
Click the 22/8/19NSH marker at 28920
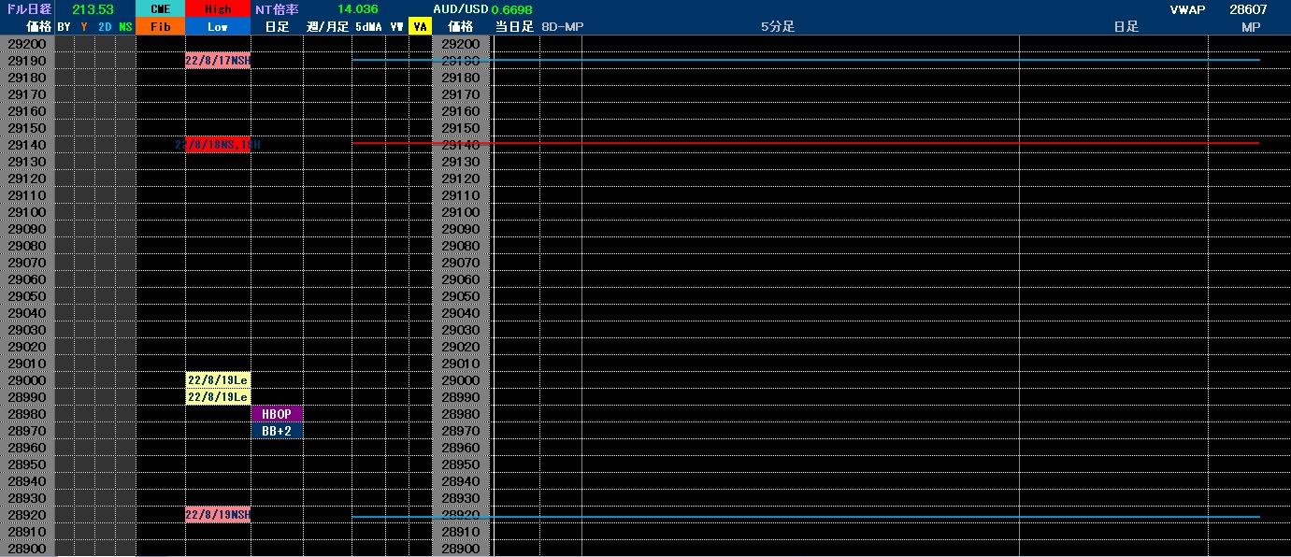(x=218, y=515)
